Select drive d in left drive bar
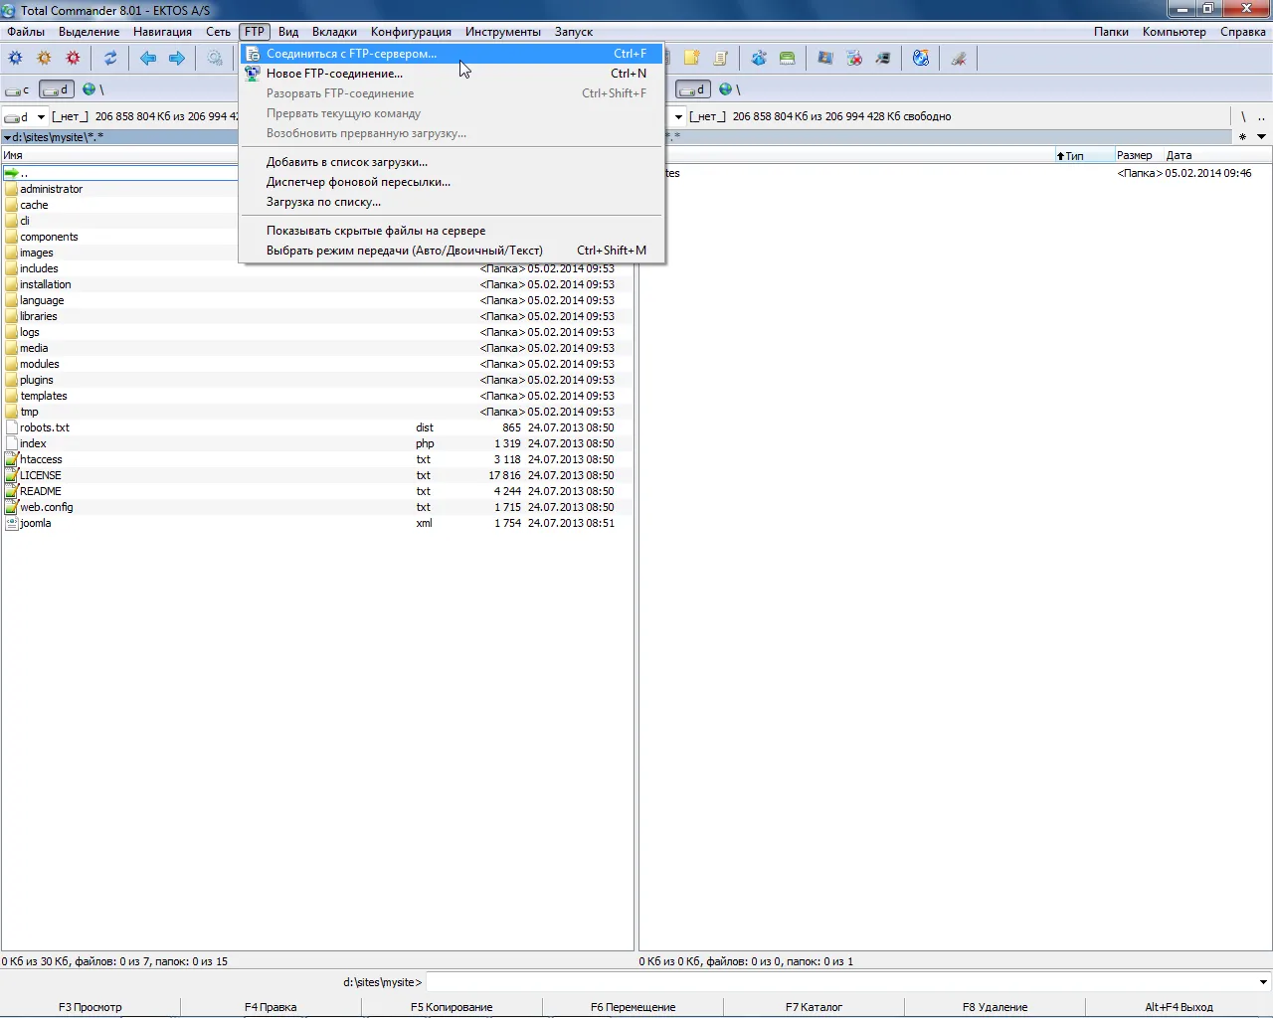 [57, 89]
